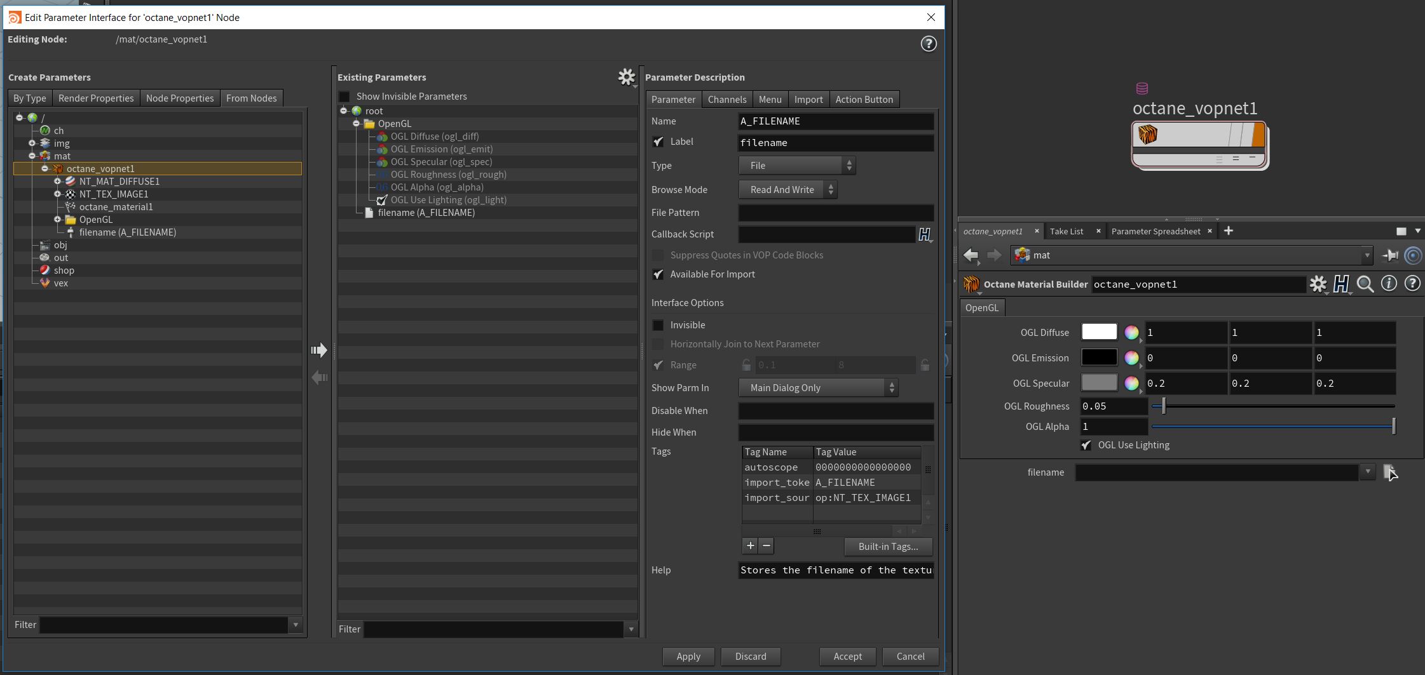Collapse the OpenGL folder in Existing Parameters
This screenshot has width=1425, height=675.
pos(356,124)
